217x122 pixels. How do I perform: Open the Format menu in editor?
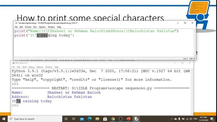coord(28,27)
